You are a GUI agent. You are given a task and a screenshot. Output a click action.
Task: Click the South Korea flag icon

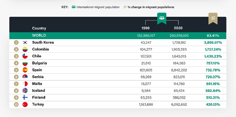coord(25,43)
